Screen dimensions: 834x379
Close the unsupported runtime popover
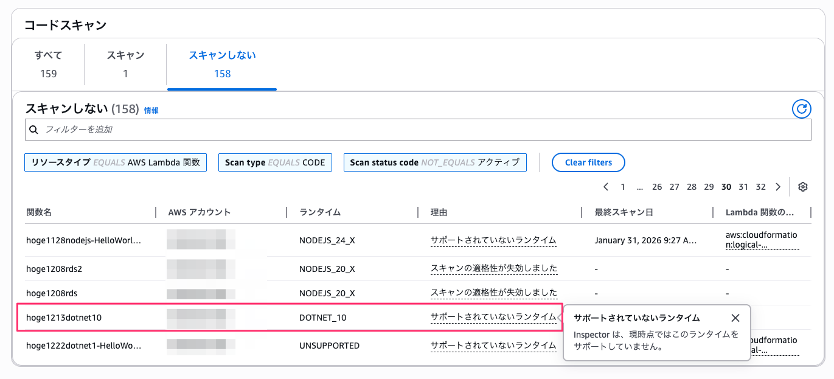coord(735,318)
